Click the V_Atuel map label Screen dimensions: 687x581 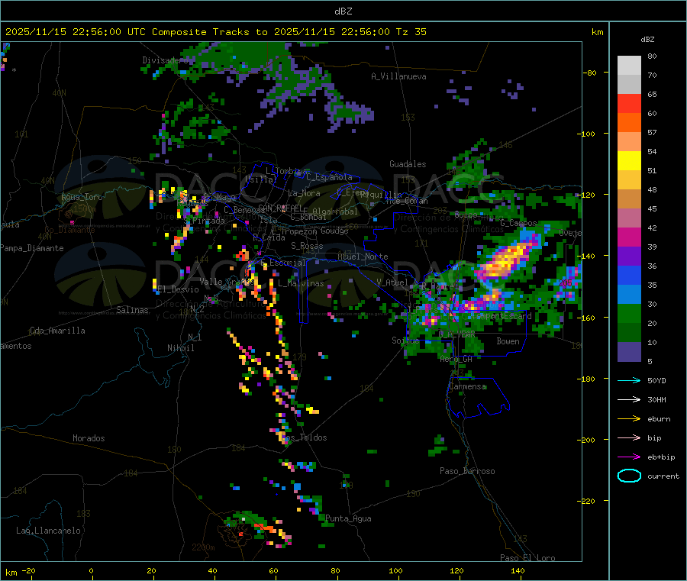point(392,282)
